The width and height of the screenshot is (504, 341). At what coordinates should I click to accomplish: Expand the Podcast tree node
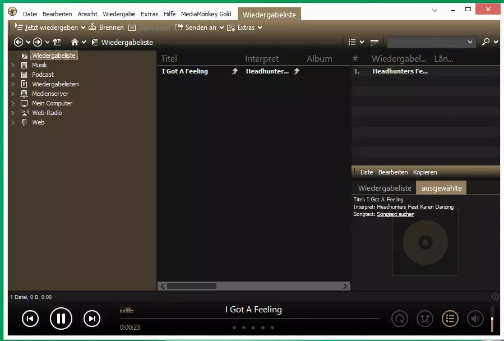coord(13,75)
